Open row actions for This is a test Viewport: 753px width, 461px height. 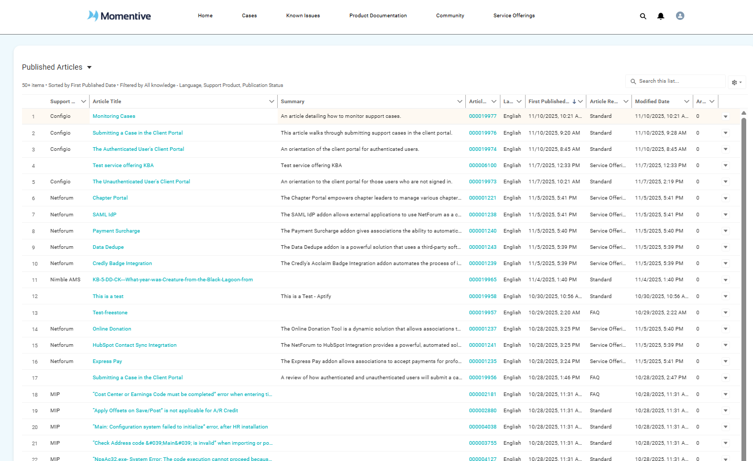point(726,297)
